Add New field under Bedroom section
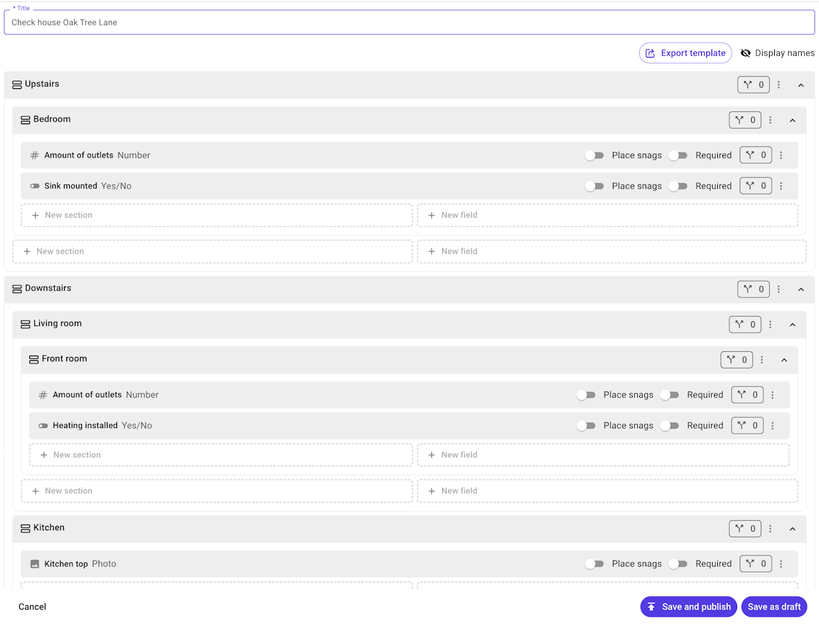 (607, 216)
